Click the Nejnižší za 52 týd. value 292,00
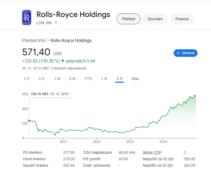Image resolution: width=211 pixels, height=171 pixels. [x=189, y=165]
